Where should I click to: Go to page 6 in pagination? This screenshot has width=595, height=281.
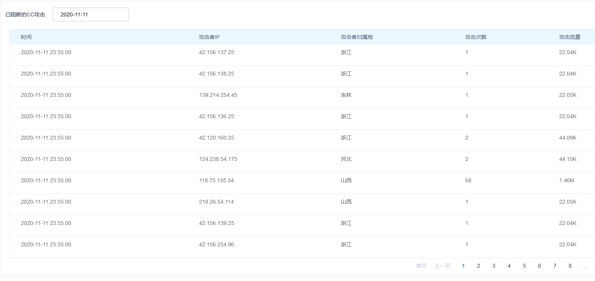click(x=540, y=266)
